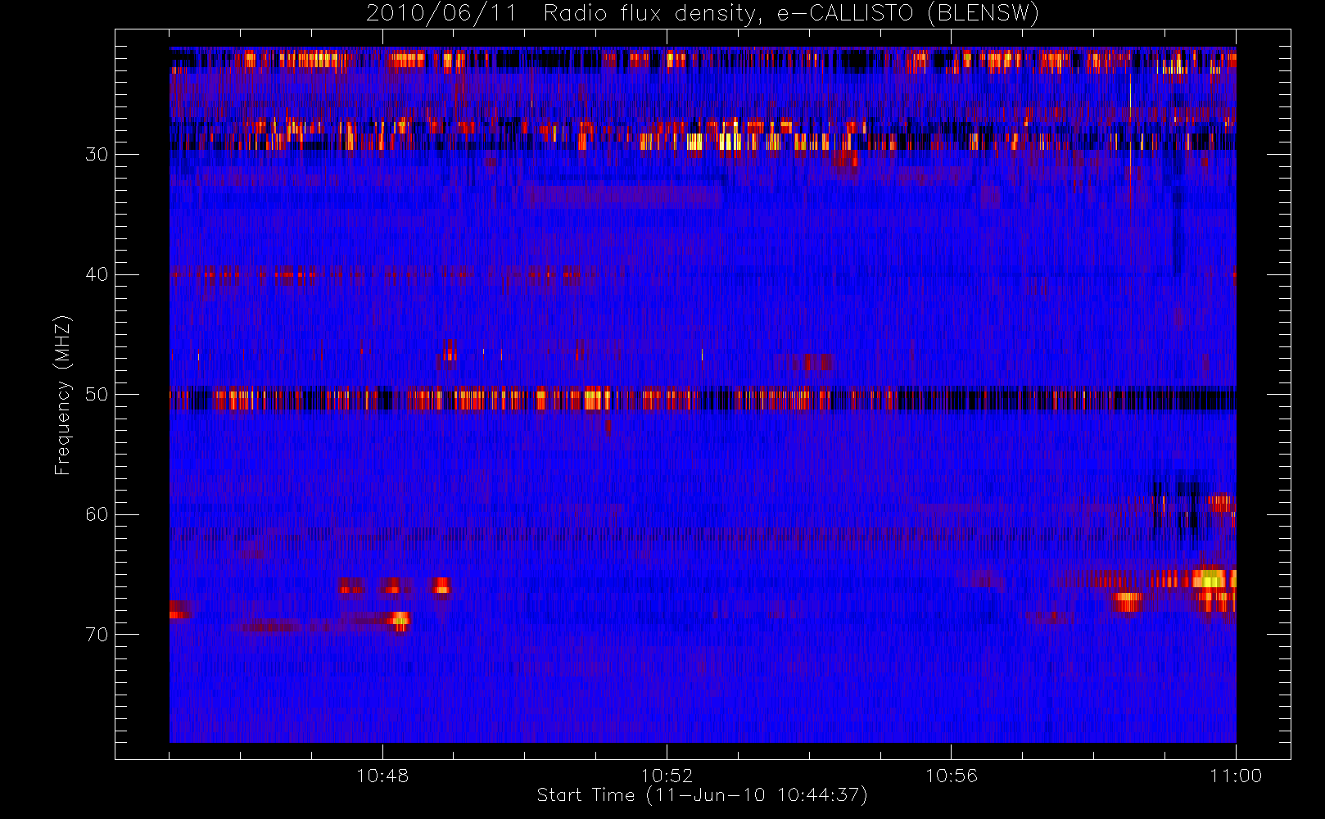Click the 30 MHz frequency tick label

point(97,155)
